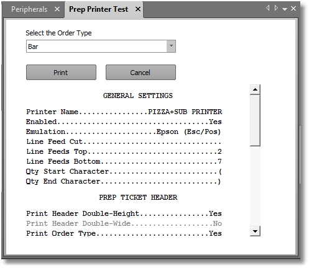Click the Print Order Type line
The image size is (309, 268).
tap(124, 233)
